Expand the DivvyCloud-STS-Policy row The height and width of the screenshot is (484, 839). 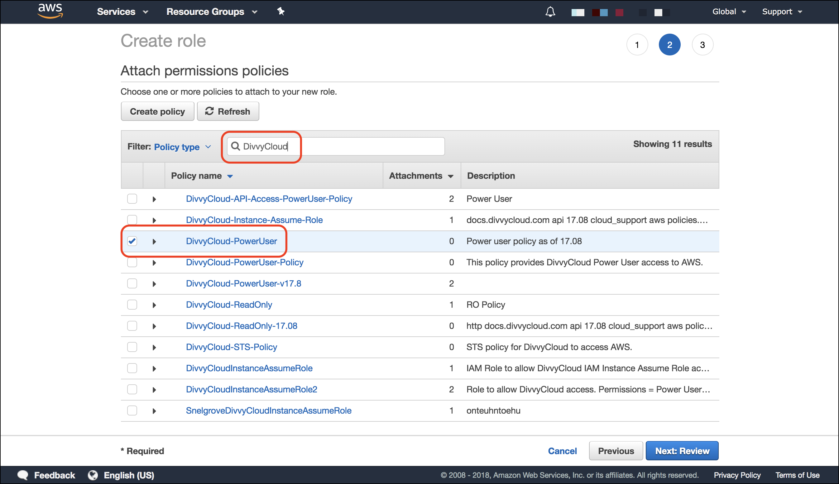[154, 347]
